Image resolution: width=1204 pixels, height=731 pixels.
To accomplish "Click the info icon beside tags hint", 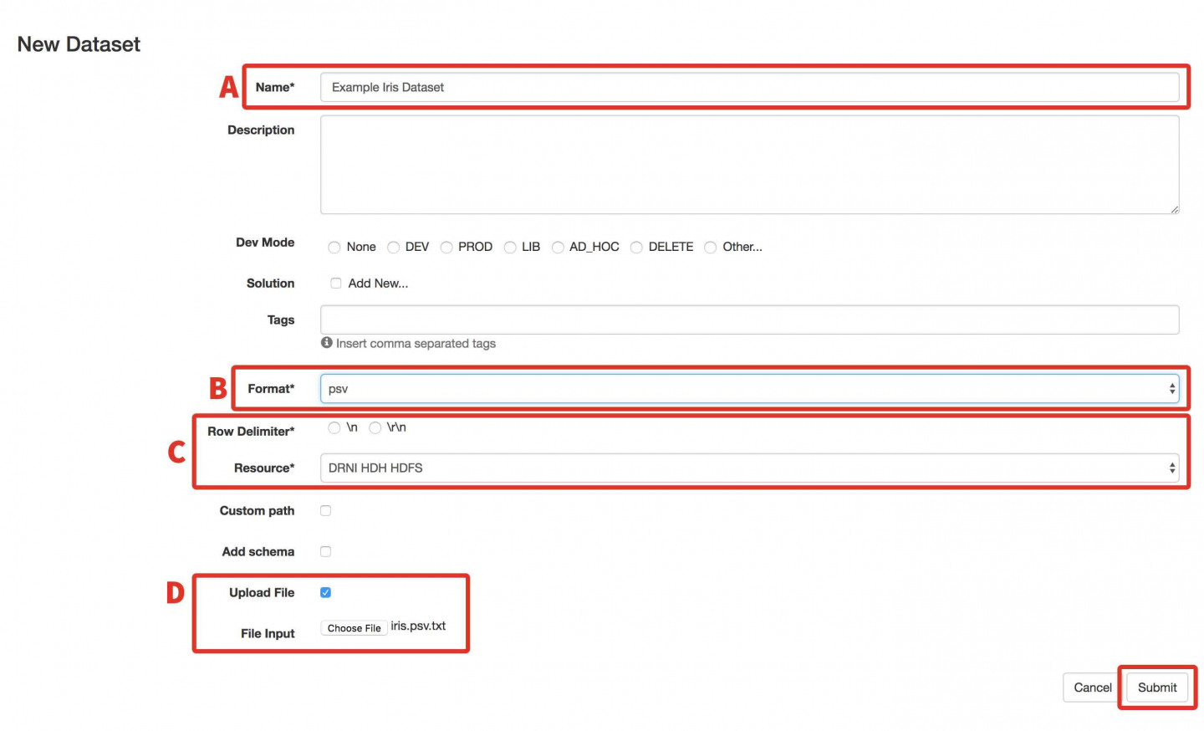I will (x=327, y=343).
